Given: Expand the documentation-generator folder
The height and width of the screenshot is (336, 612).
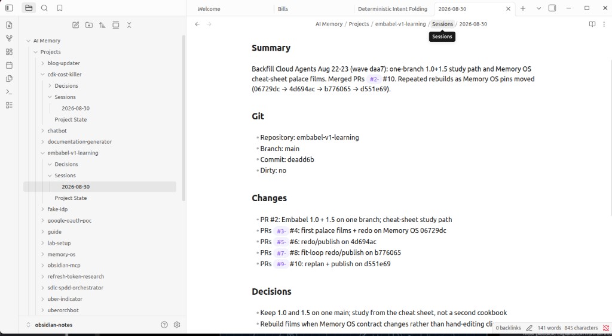Looking at the screenshot, I should point(42,142).
